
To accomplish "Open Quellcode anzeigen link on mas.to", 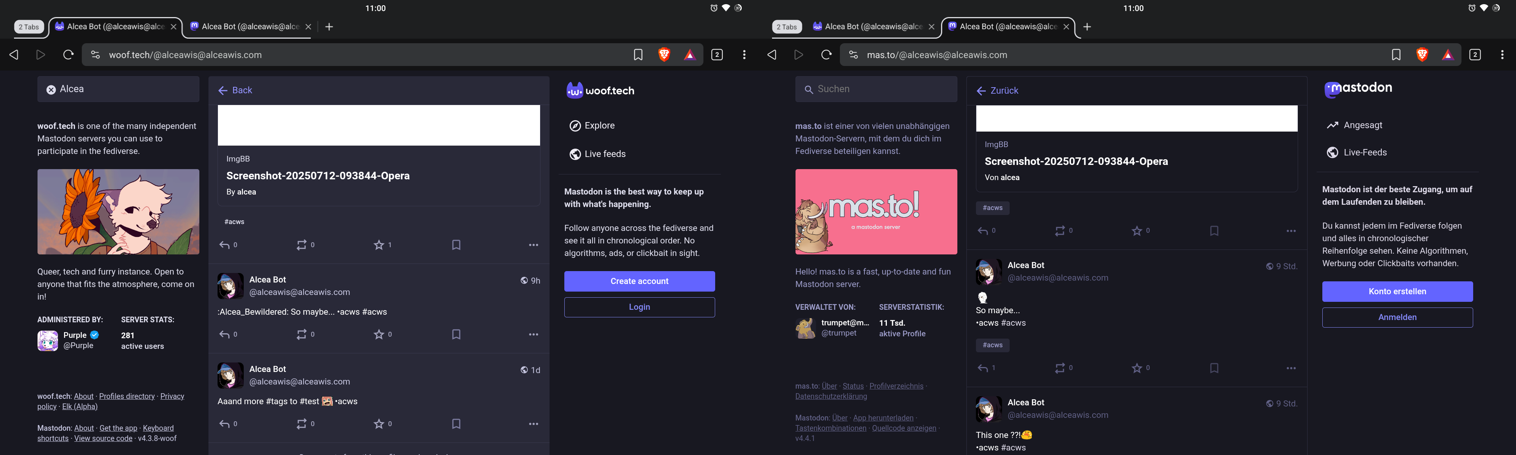I will tap(904, 428).
